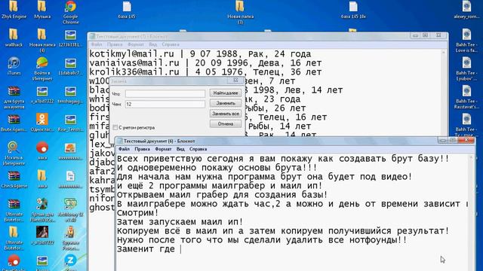
Task: Close the Замена dialog
Action: (235, 81)
